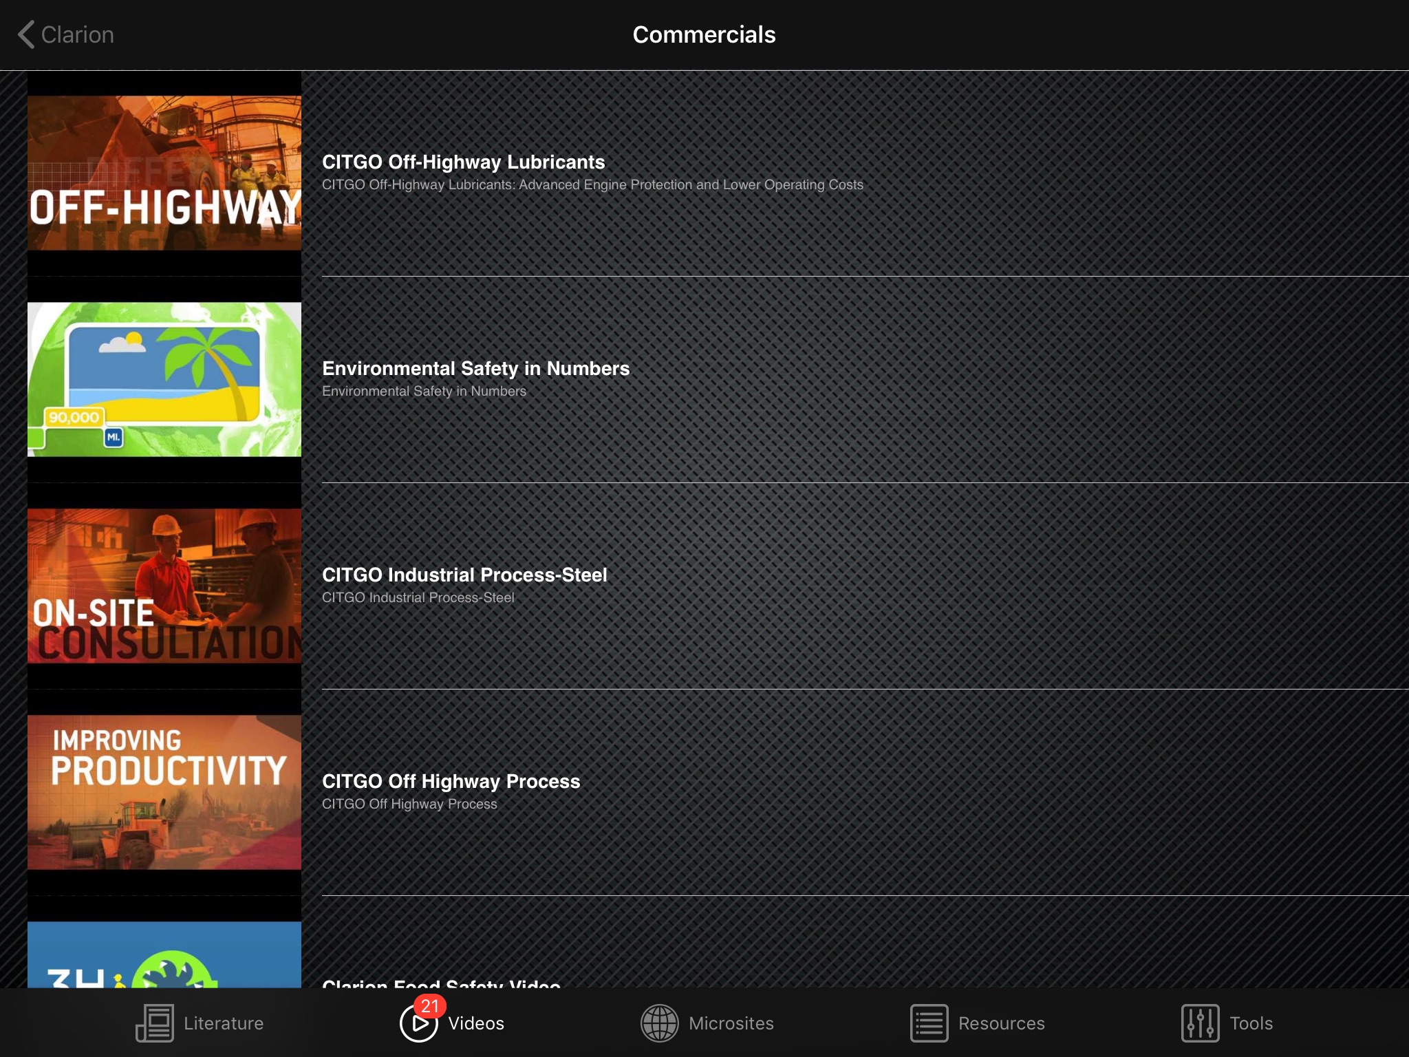Tap the small Environmental Safety in Numbers subtitle
The height and width of the screenshot is (1057, 1409).
point(424,391)
